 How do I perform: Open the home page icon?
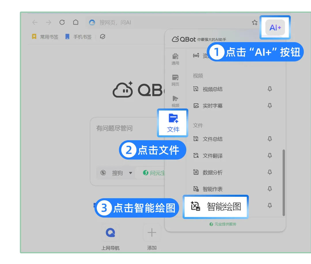tap(75, 22)
